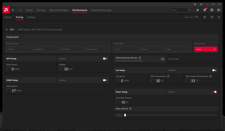Viewport: 225px width, 131px height.
Task: Select Default automatic tuning
Action: 19,49
